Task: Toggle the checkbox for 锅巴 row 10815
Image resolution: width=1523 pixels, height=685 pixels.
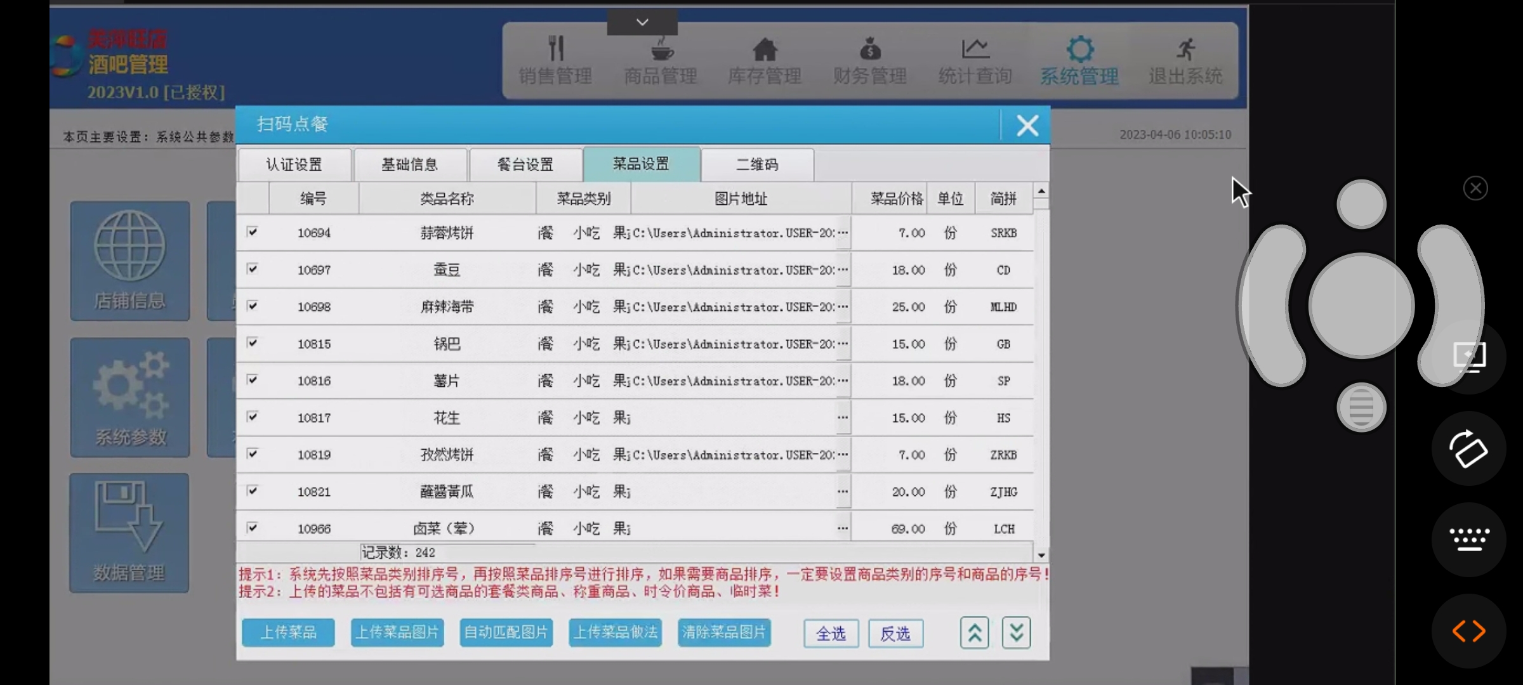Action: coord(253,343)
